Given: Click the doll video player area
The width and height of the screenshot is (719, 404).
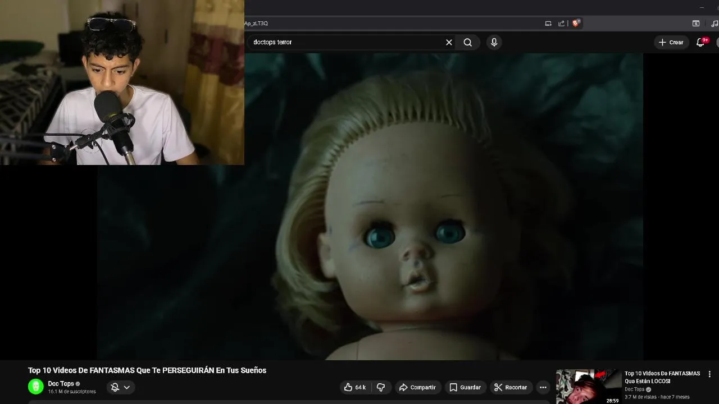Looking at the screenshot, I should click(x=370, y=206).
